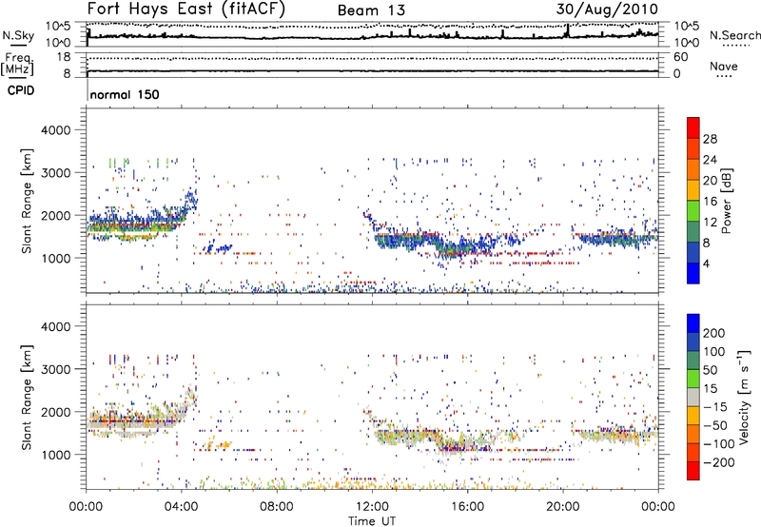Click the blue top segment of Velocity color bar
The image size is (761, 527).
(x=693, y=323)
